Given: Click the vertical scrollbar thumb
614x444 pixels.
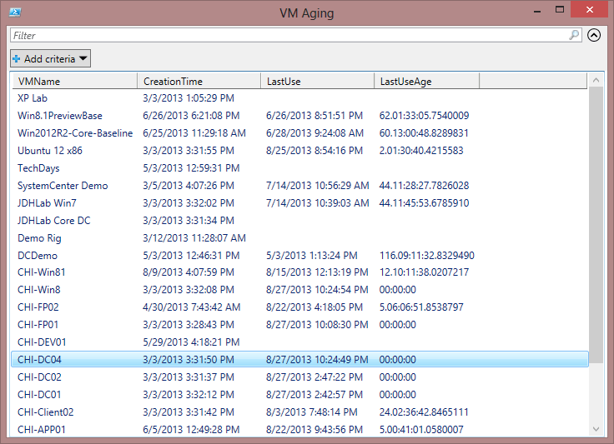Looking at the screenshot, I should pyautogui.click(x=596, y=225).
